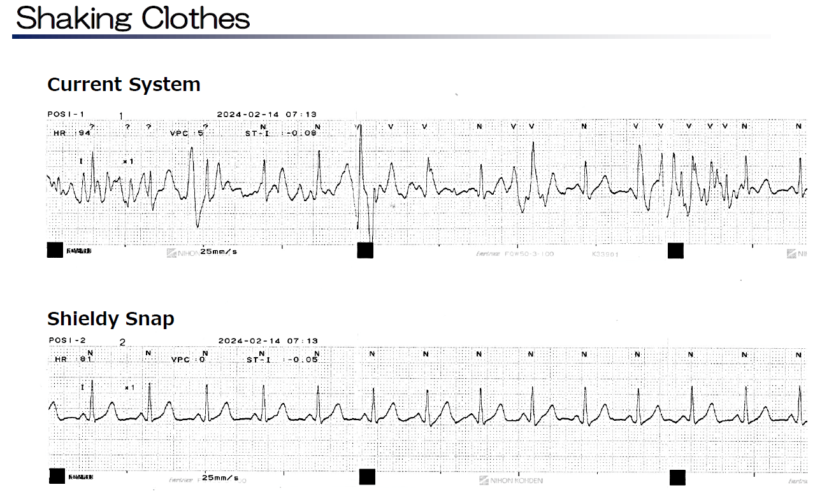Image resolution: width=836 pixels, height=501 pixels.
Task: Click rightmost black square under Current System strip
Action: [675, 251]
